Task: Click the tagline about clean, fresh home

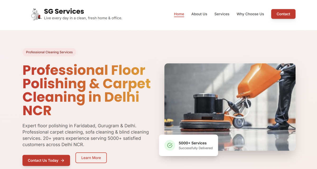Action: tap(83, 18)
